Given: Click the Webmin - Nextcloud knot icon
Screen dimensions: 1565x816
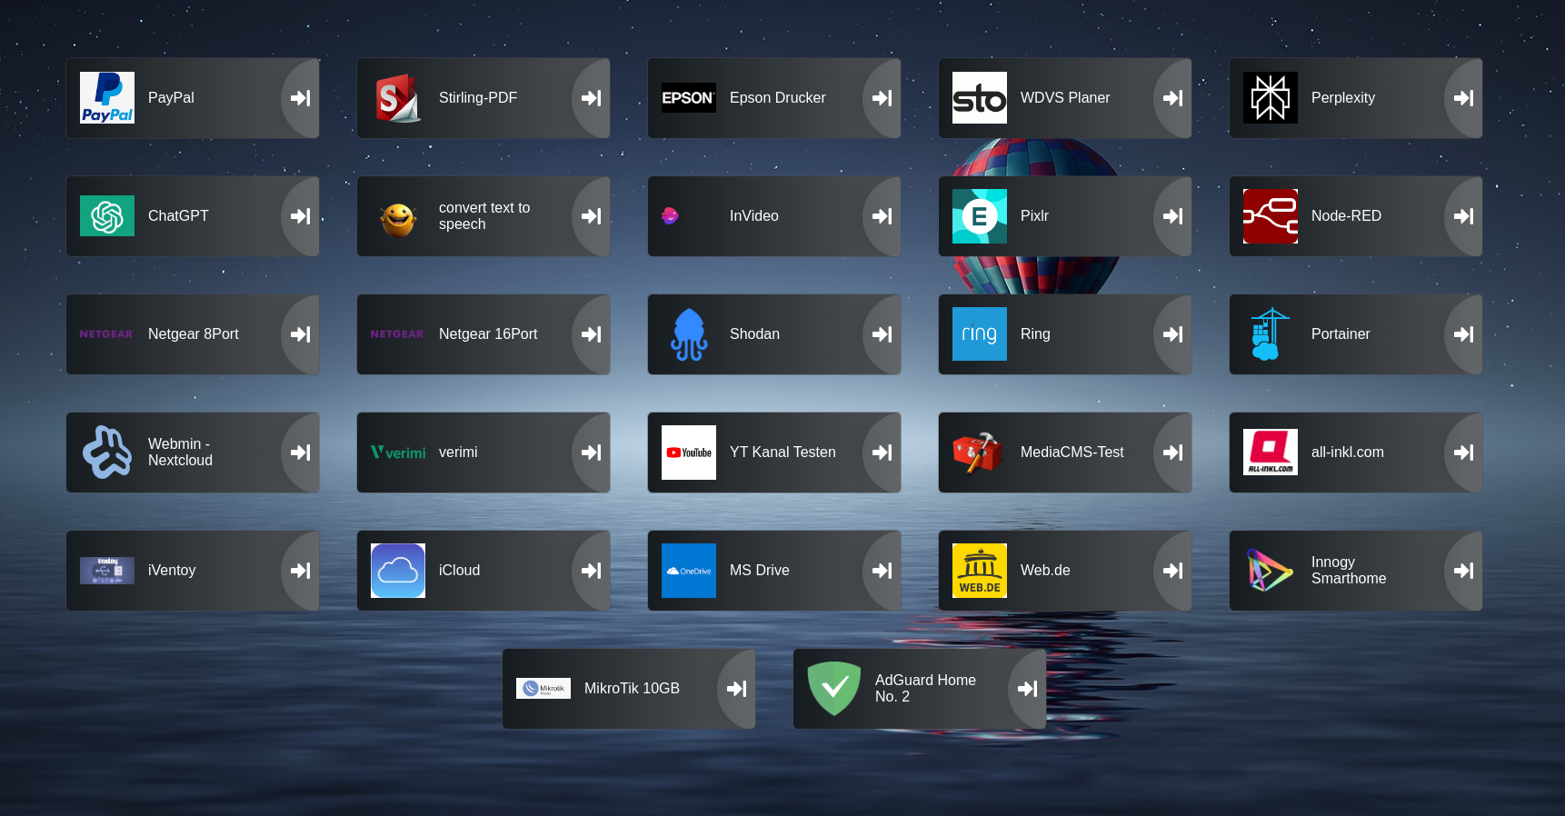Looking at the screenshot, I should (107, 453).
